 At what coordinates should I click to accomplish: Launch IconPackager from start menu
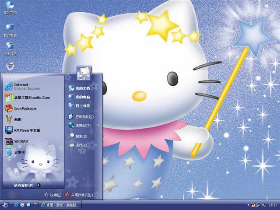pyautogui.click(x=34, y=108)
